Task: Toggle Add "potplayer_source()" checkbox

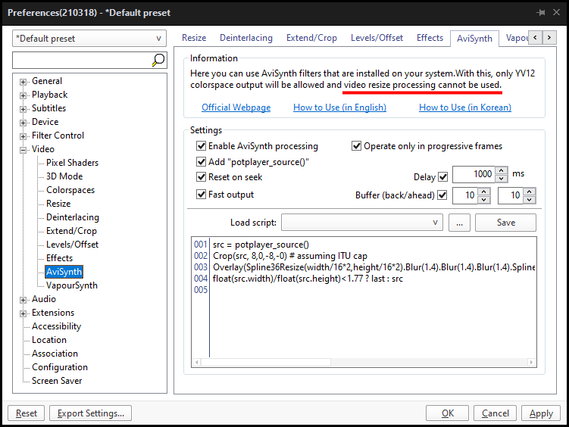Action: 201,162
